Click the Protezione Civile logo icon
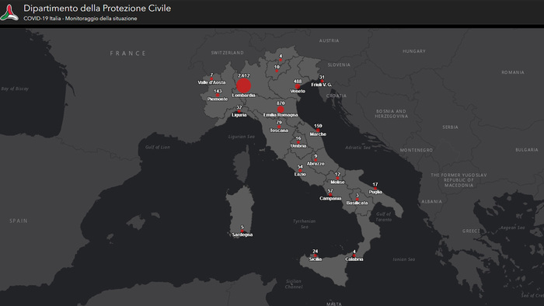Screen dimensions: 544x306 coord(9,12)
